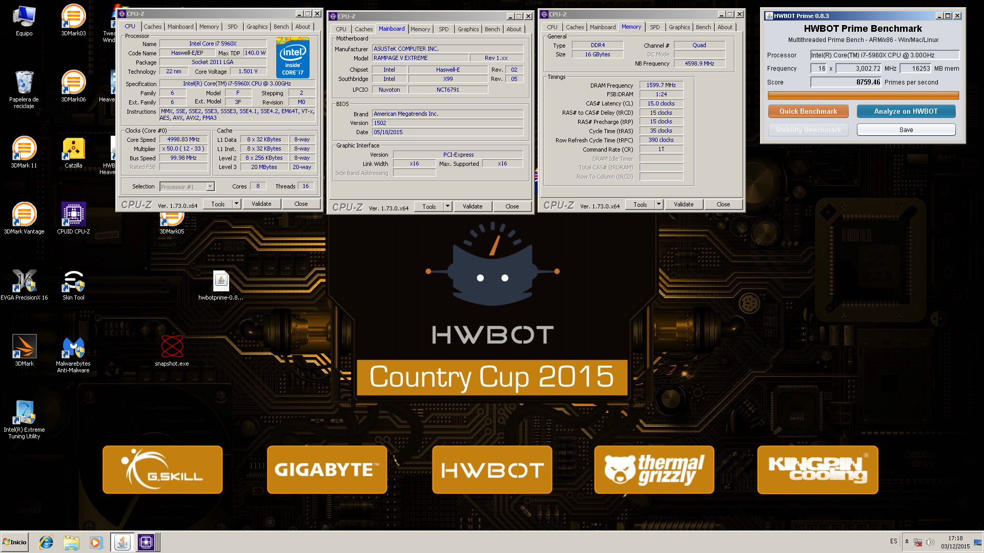The height and width of the screenshot is (553, 984).
Task: Switch to CPU tab in Memory window
Action: [x=552, y=27]
